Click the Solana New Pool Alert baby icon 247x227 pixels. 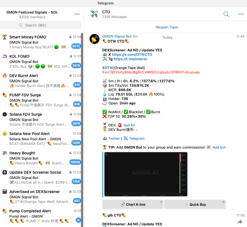[5, 134]
